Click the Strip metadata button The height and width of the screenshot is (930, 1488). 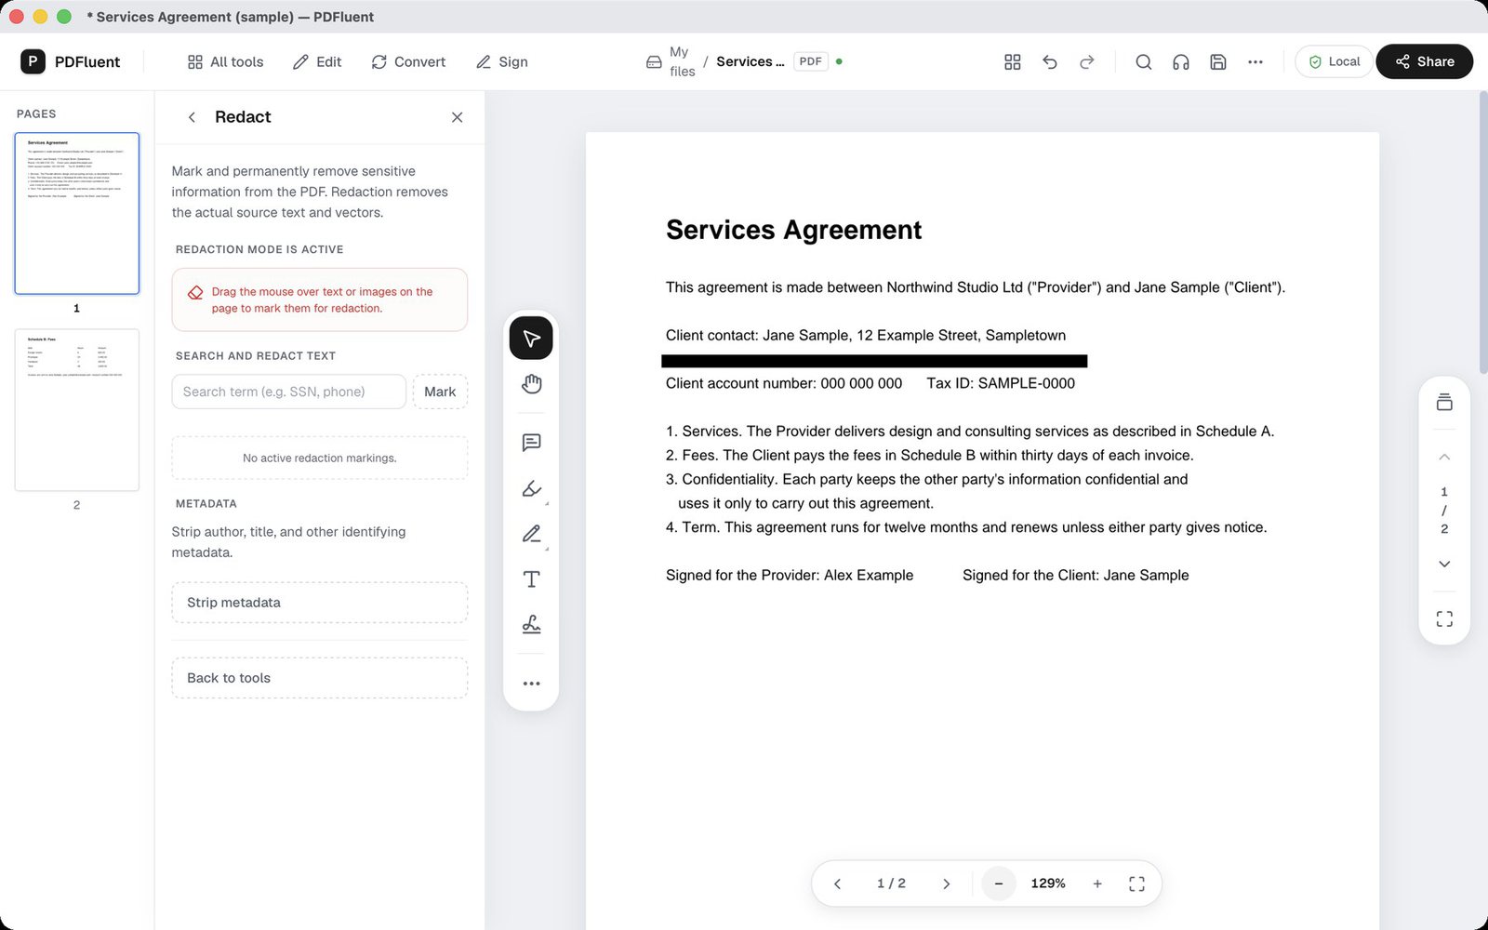320,603
